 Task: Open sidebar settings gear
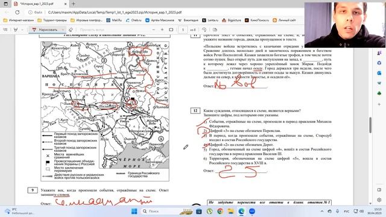coord(379,200)
